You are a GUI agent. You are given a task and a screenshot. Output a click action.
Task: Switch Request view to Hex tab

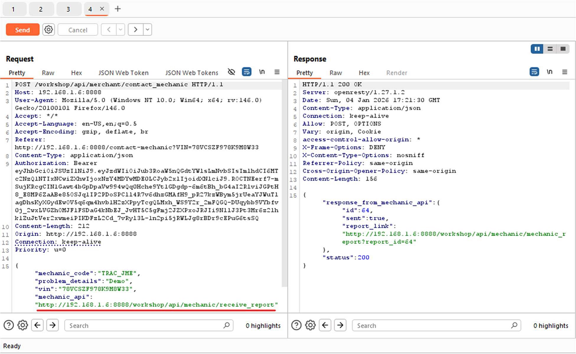(77, 73)
